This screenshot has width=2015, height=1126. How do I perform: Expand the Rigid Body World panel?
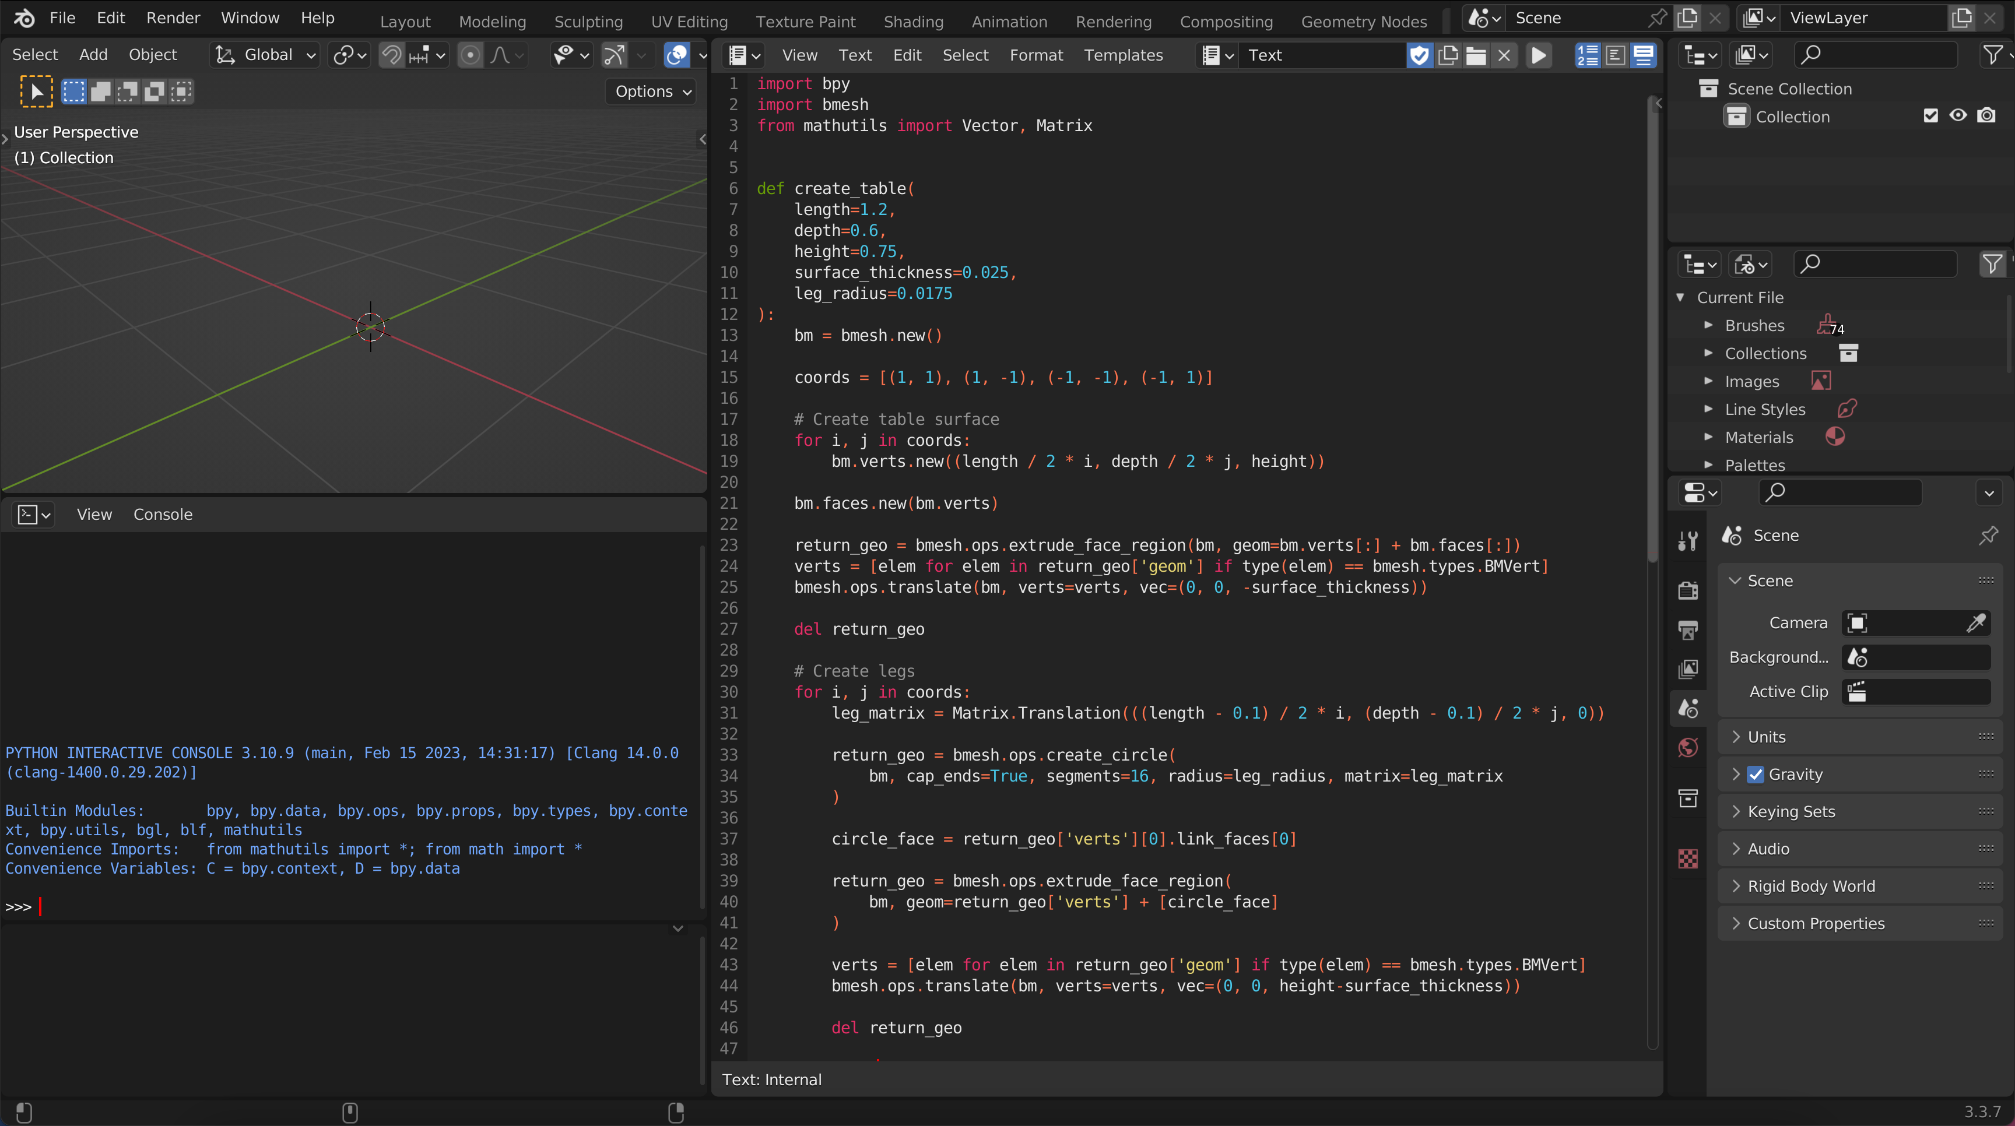tap(1859, 886)
